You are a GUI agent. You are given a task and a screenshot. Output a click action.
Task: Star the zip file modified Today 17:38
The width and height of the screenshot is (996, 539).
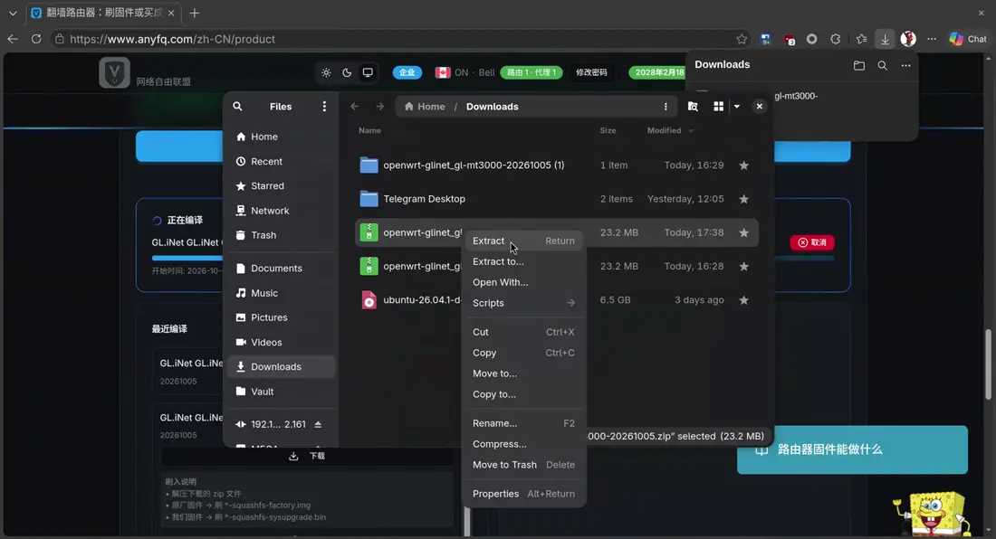point(743,232)
